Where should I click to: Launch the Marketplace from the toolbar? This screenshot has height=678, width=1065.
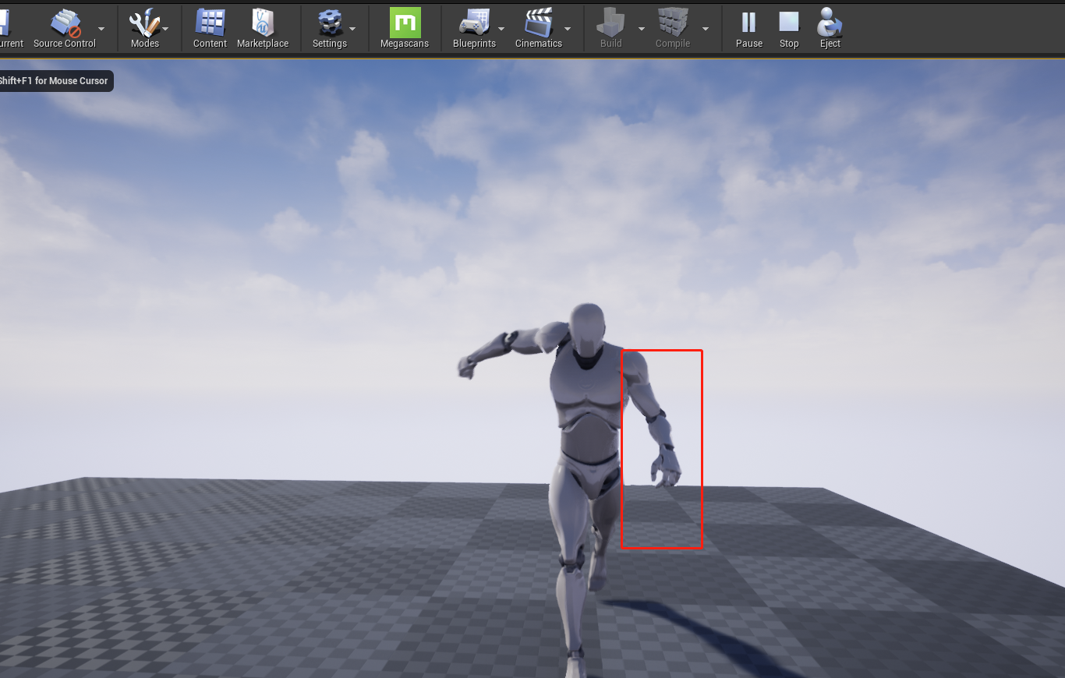click(263, 28)
